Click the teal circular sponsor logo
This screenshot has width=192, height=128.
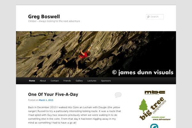coord(154,126)
